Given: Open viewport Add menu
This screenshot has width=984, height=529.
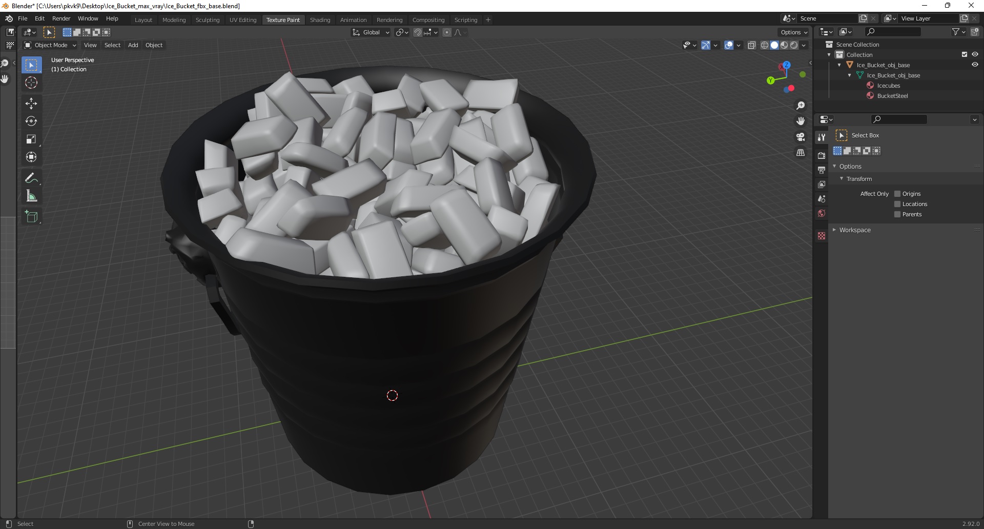Looking at the screenshot, I should click(x=133, y=45).
